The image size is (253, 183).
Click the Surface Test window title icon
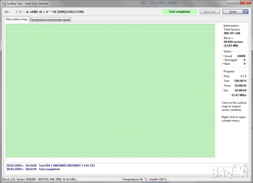coord(4,3)
